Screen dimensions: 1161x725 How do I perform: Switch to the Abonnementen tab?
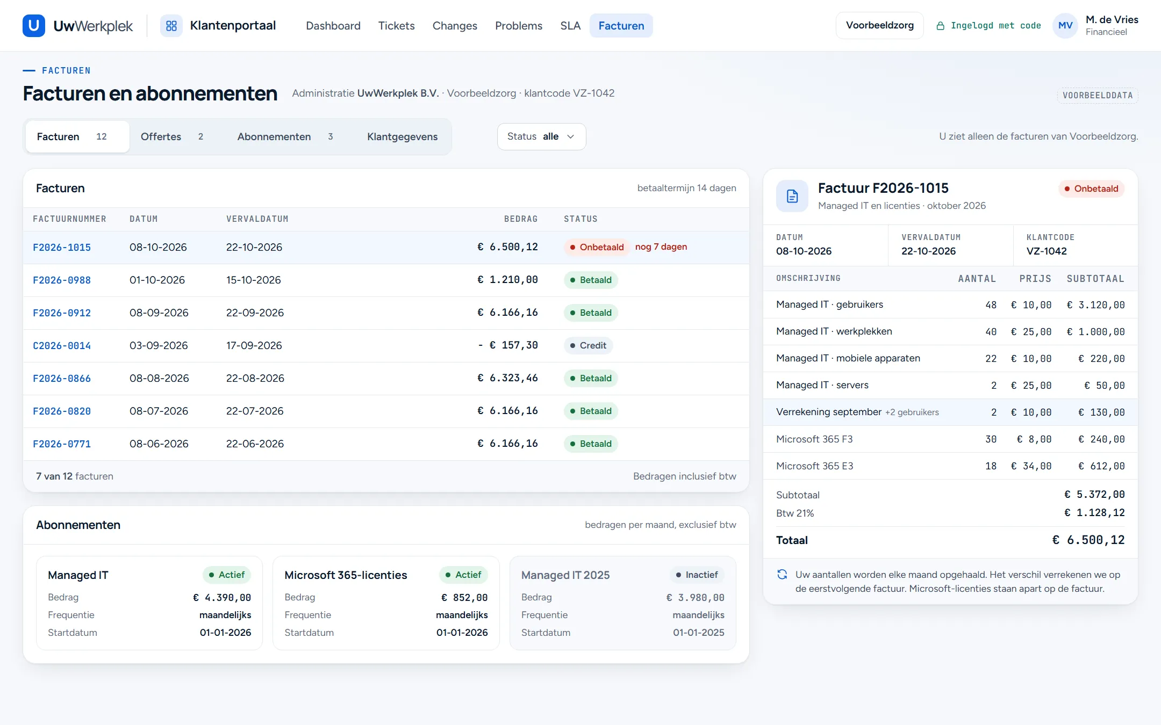pos(285,136)
